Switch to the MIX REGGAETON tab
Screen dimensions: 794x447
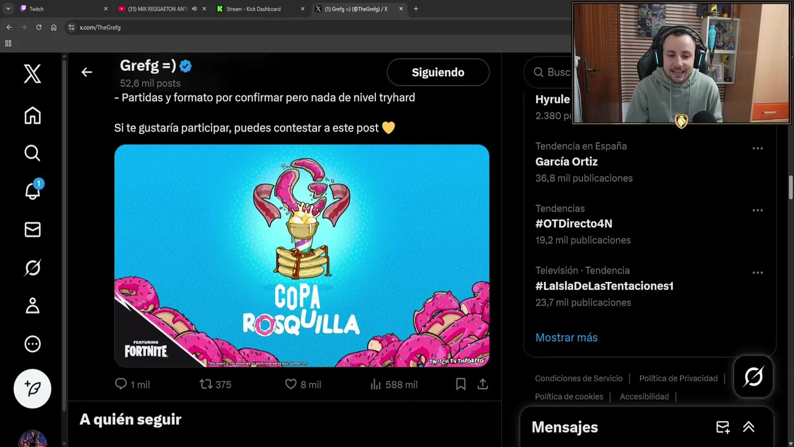click(161, 9)
